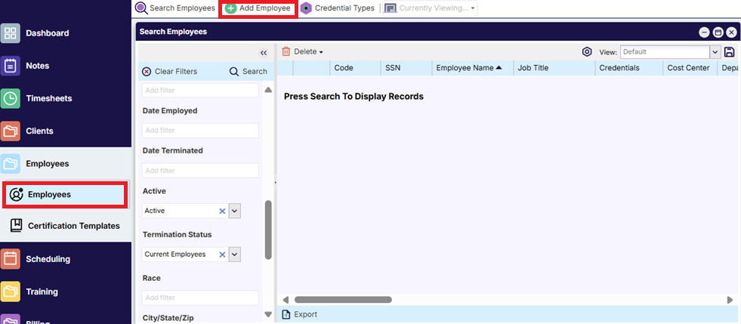Click the Clients menu label
741x324 pixels.
tap(40, 131)
